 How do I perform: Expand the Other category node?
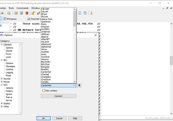pos(2,106)
